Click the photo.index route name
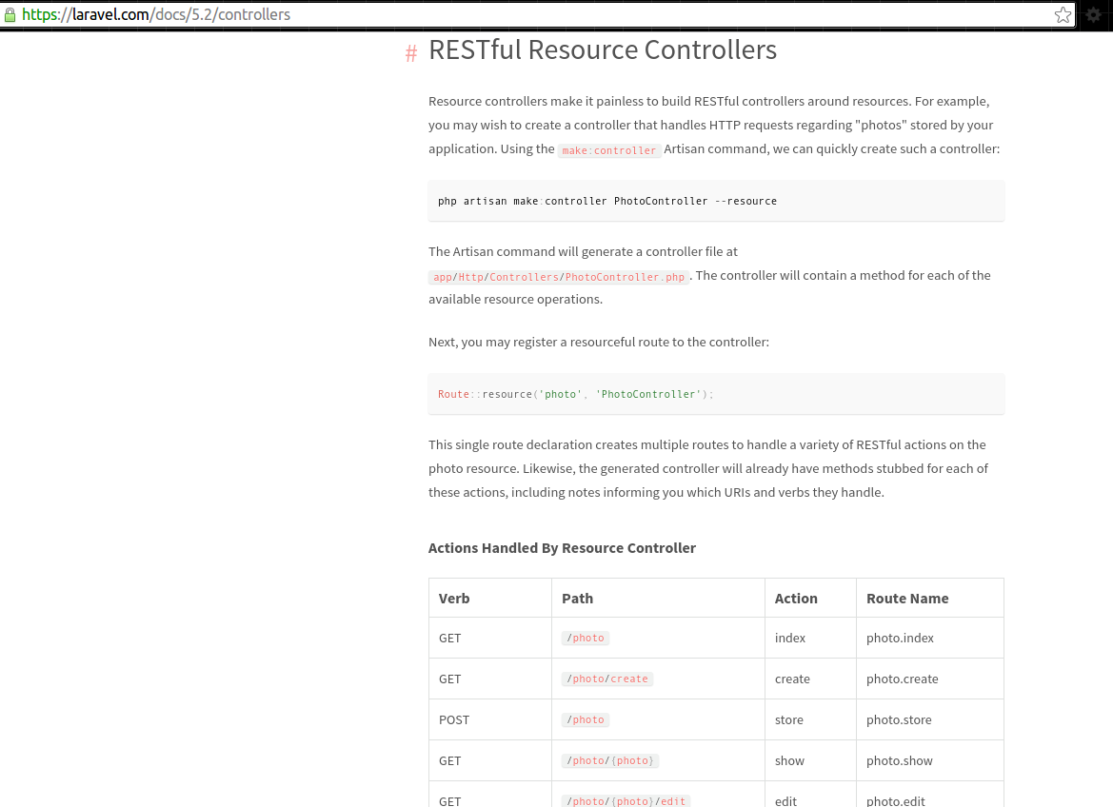This screenshot has height=807, width=1113. coord(900,638)
